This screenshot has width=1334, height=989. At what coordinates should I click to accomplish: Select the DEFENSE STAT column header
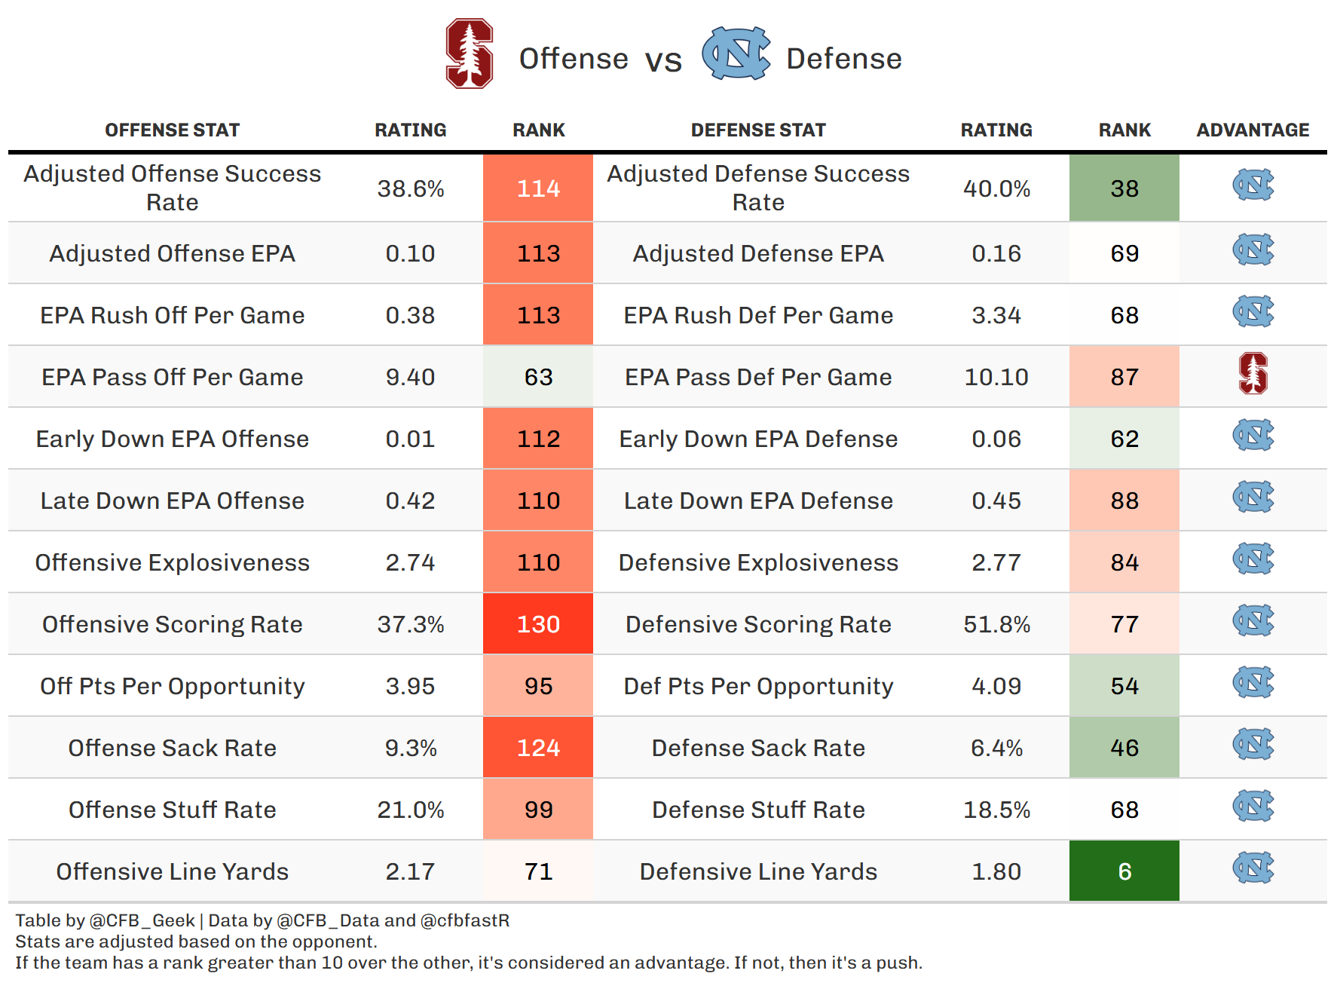tap(758, 130)
